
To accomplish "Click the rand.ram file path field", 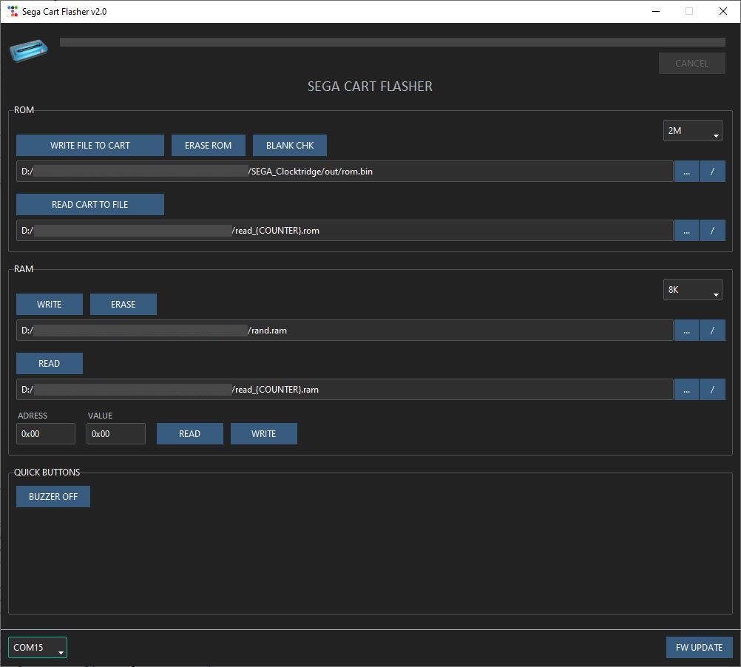I will coord(345,331).
